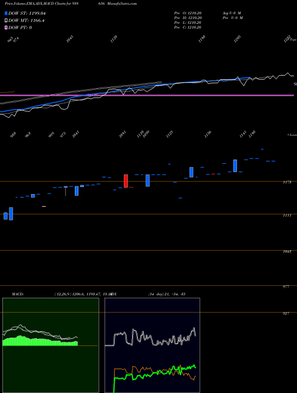297x393 pixels.
Task: Click the MunafaSutra.com title text
Action: [122, 4]
